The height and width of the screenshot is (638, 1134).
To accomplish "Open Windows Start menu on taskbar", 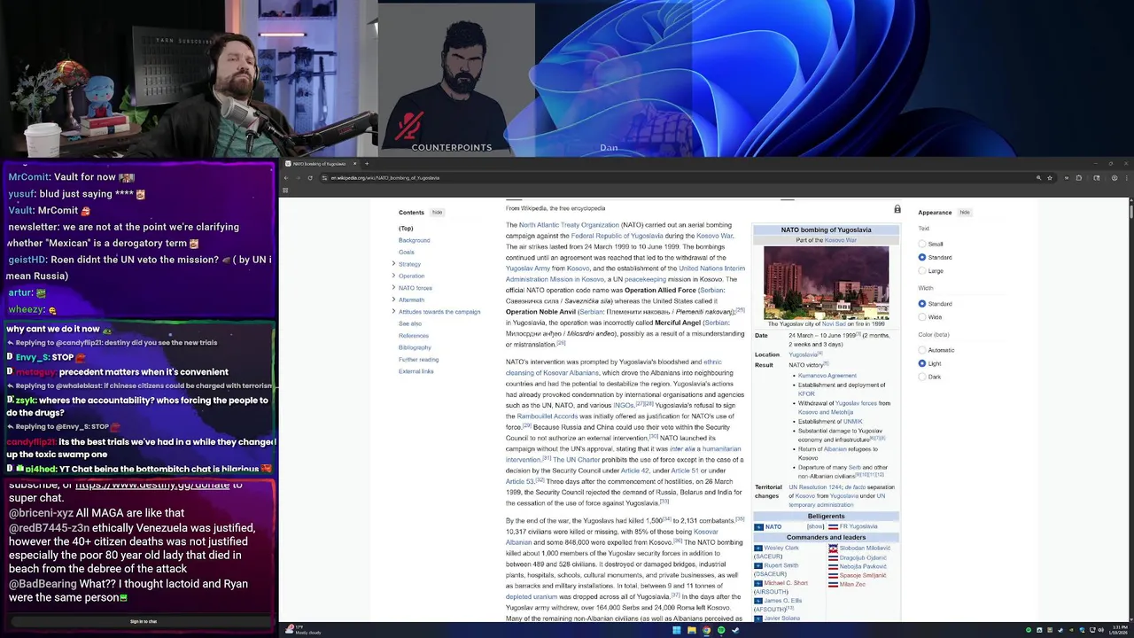I will point(676,630).
